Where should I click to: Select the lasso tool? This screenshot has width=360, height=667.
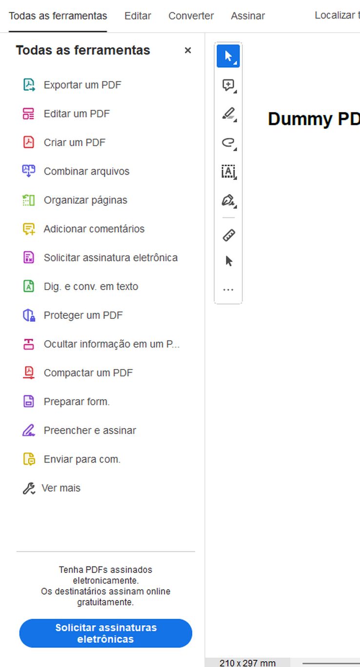coord(227,142)
